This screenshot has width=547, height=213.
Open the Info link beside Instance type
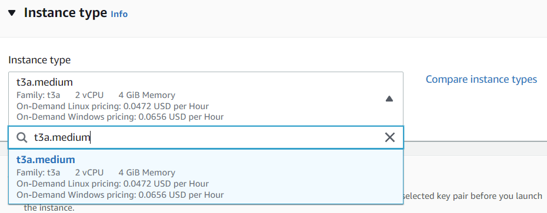click(x=119, y=14)
